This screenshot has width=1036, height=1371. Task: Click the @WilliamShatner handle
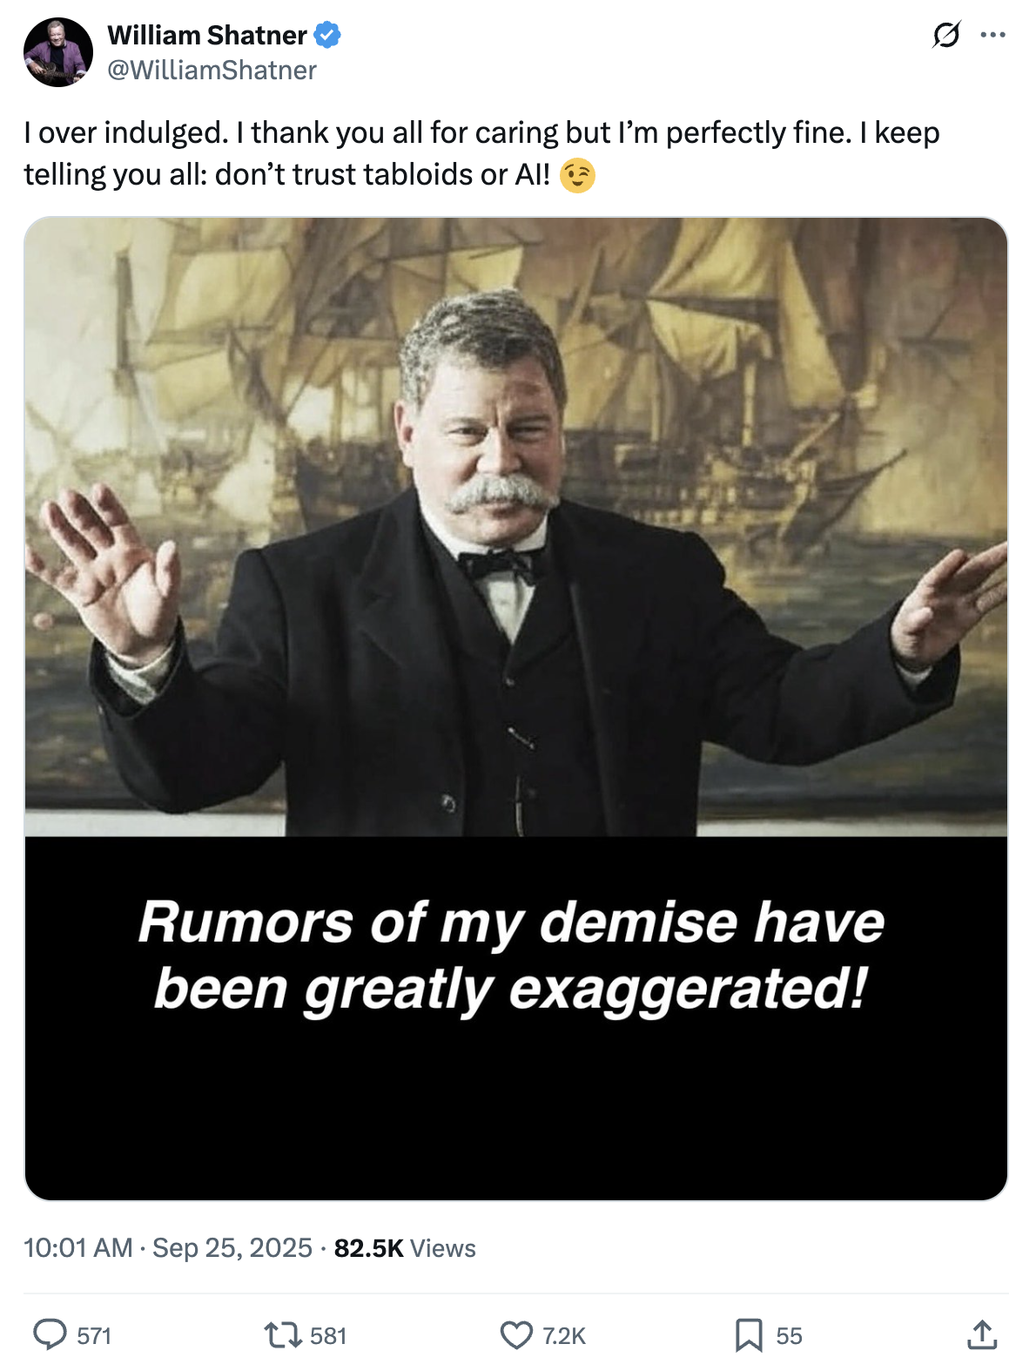coord(212,70)
